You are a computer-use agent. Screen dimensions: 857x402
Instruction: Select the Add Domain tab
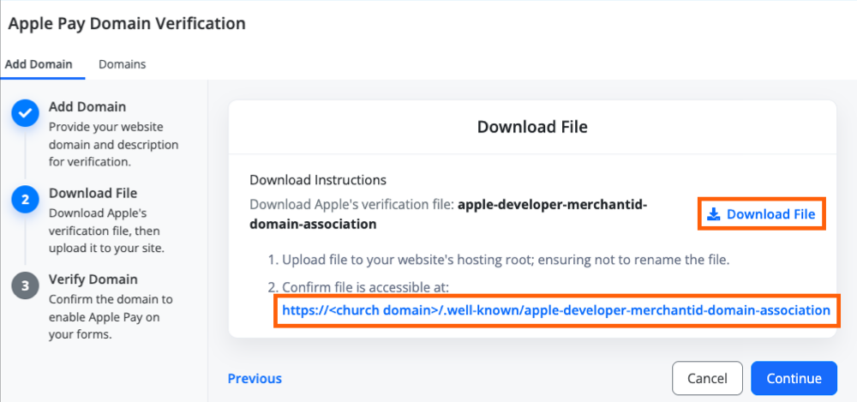tap(39, 64)
